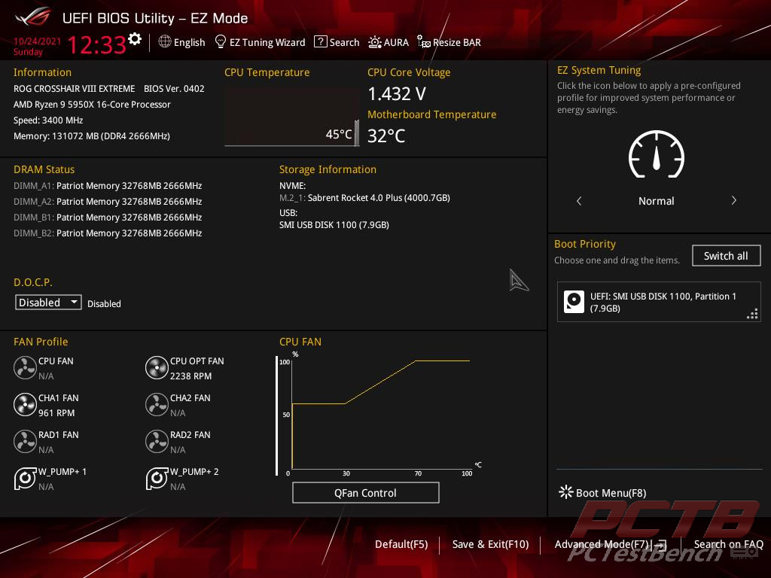Click the 961 RPM fan speed
This screenshot has width=771, height=578.
coord(56,413)
